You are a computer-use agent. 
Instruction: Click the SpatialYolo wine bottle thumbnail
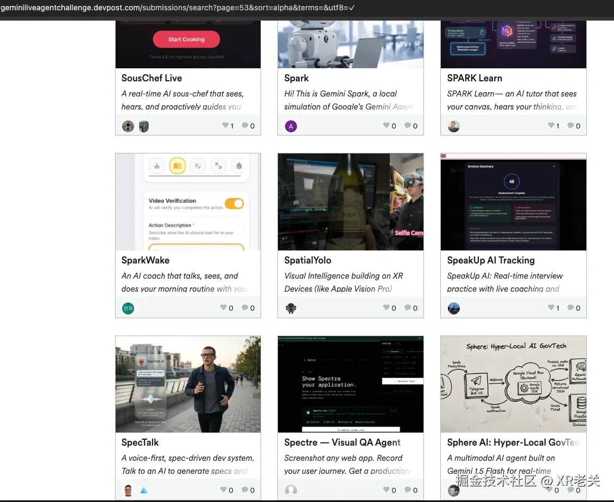pos(351,202)
